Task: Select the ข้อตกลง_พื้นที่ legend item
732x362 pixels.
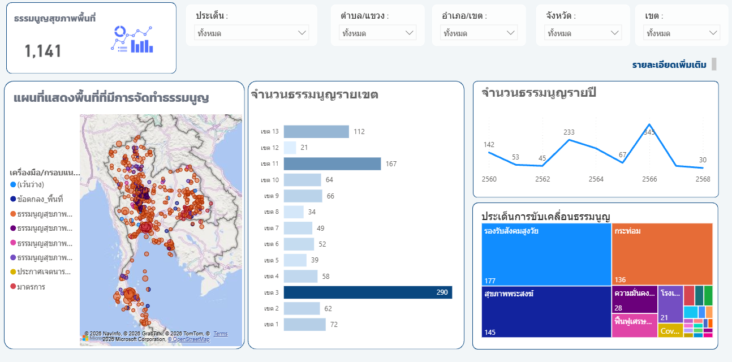Action: 36,199
